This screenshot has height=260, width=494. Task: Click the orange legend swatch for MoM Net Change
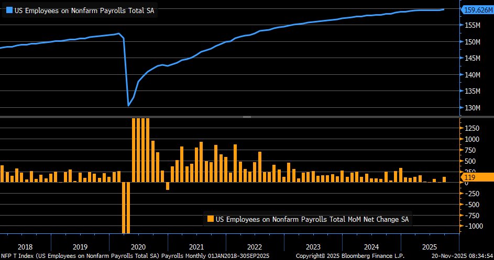[x=211, y=219]
